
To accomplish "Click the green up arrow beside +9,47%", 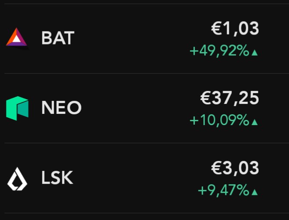I will coord(255,192).
